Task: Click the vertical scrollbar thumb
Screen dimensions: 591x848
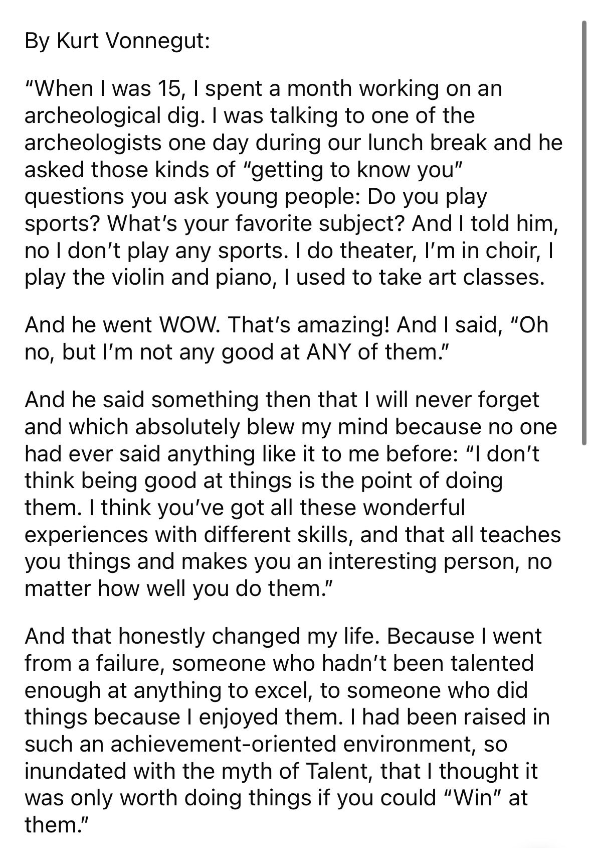Action: coord(584,233)
